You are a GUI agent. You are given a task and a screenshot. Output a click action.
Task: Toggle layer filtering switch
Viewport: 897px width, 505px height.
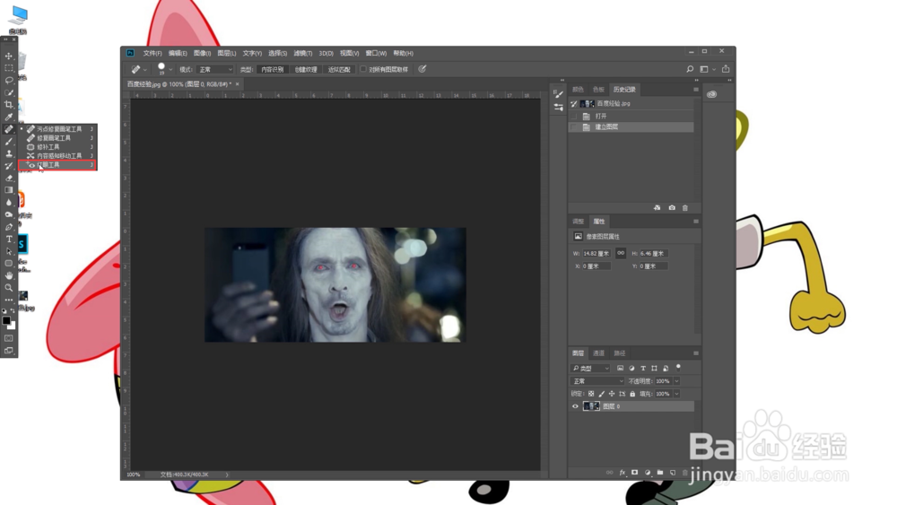[x=678, y=367]
